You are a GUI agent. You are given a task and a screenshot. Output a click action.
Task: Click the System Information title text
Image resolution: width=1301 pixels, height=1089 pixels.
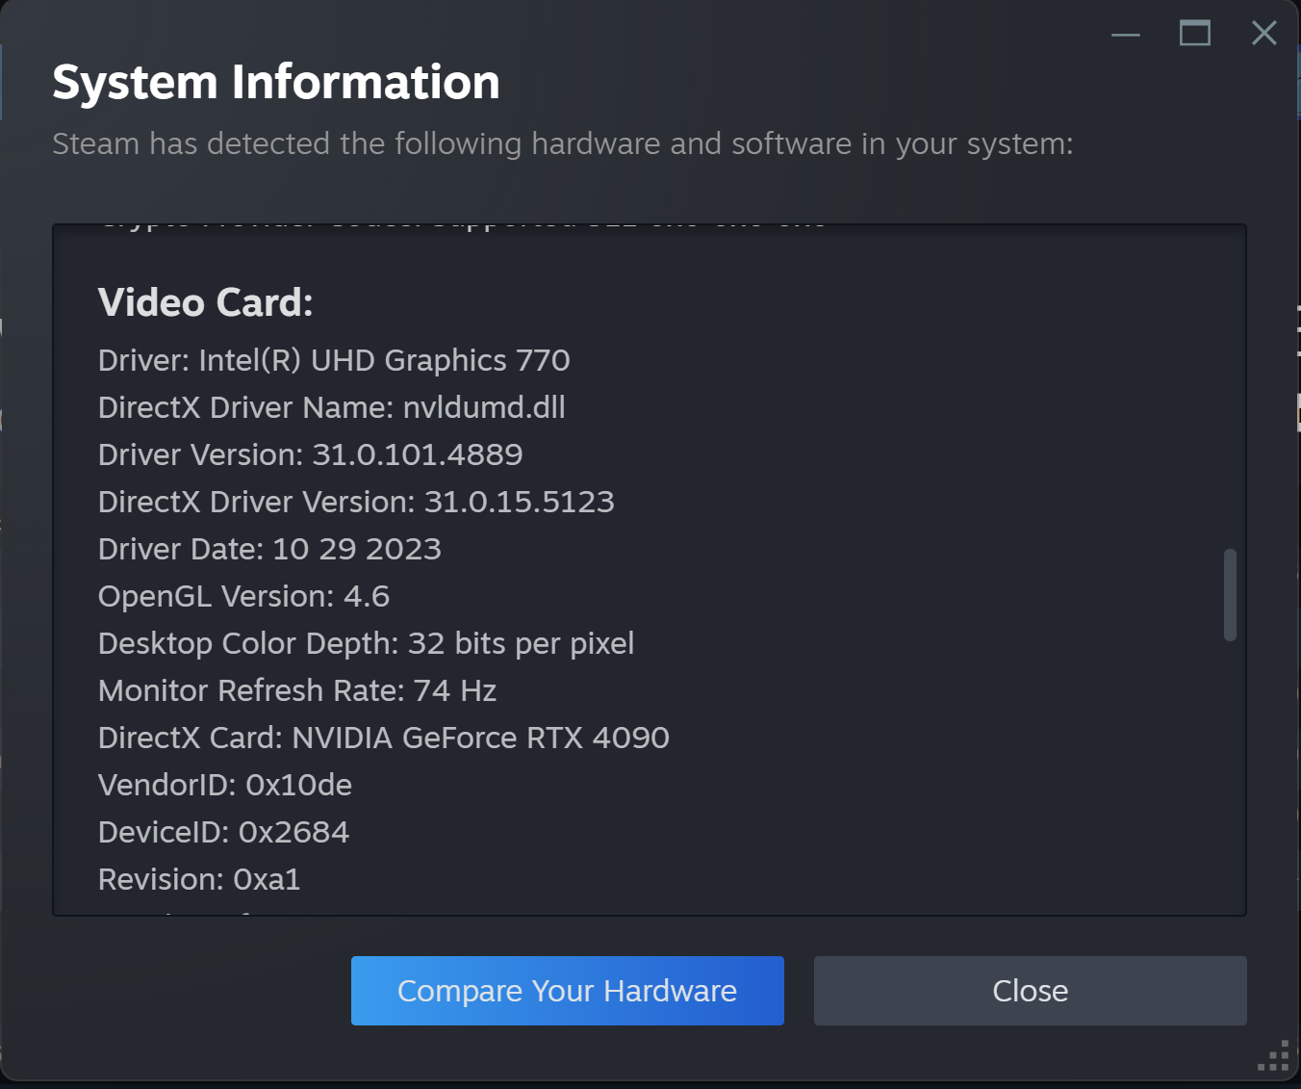point(276,82)
